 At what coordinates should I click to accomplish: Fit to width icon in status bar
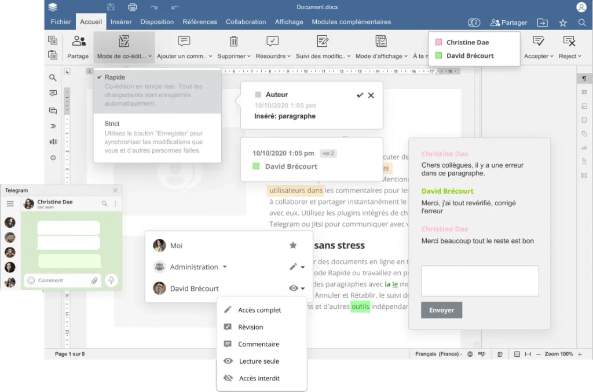coord(528,354)
